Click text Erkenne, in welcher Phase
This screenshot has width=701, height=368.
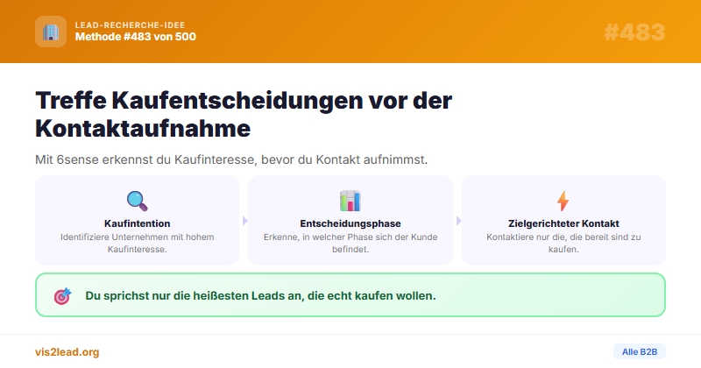(x=350, y=244)
